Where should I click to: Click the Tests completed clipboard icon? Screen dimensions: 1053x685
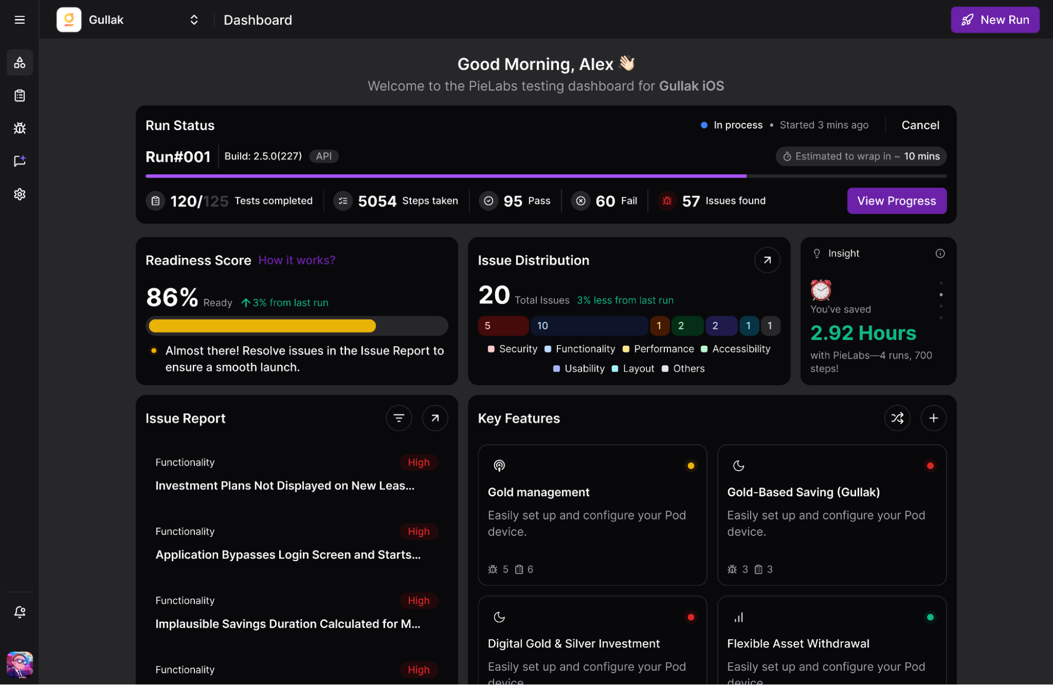(155, 201)
